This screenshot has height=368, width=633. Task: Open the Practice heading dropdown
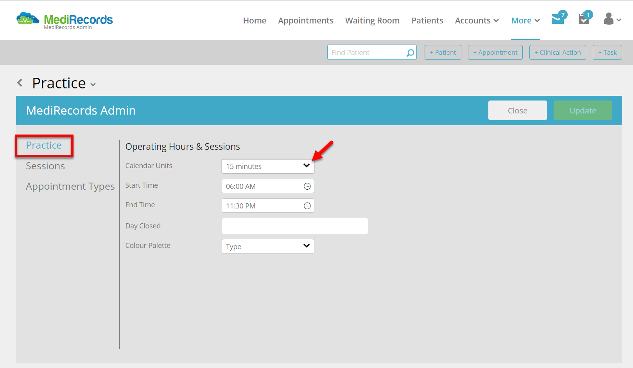pyautogui.click(x=93, y=84)
